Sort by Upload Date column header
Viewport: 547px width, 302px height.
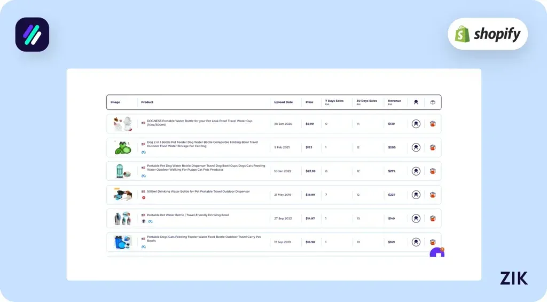[283, 102]
